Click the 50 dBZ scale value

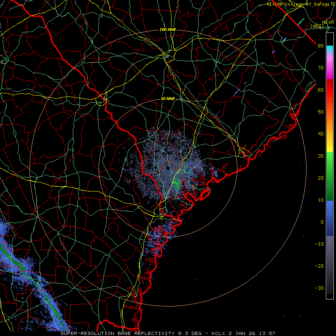[x=321, y=112]
